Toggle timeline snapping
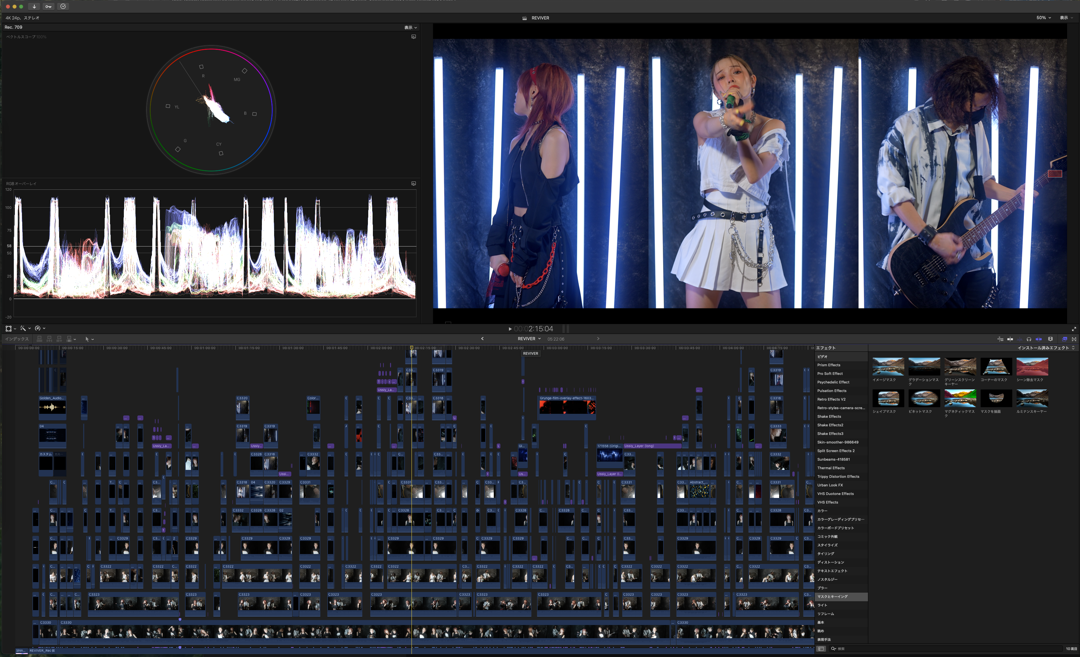 (x=1039, y=339)
